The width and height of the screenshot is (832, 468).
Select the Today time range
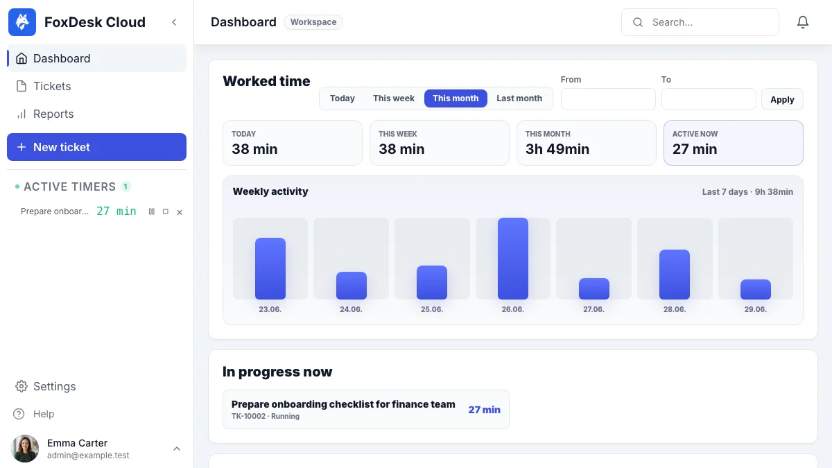(x=343, y=98)
